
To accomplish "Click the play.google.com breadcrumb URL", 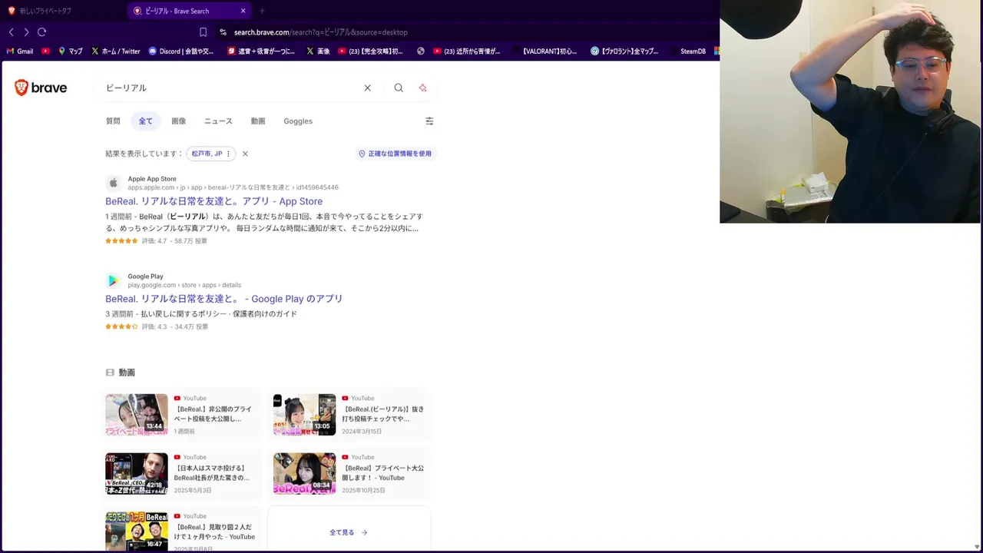I will coord(184,285).
